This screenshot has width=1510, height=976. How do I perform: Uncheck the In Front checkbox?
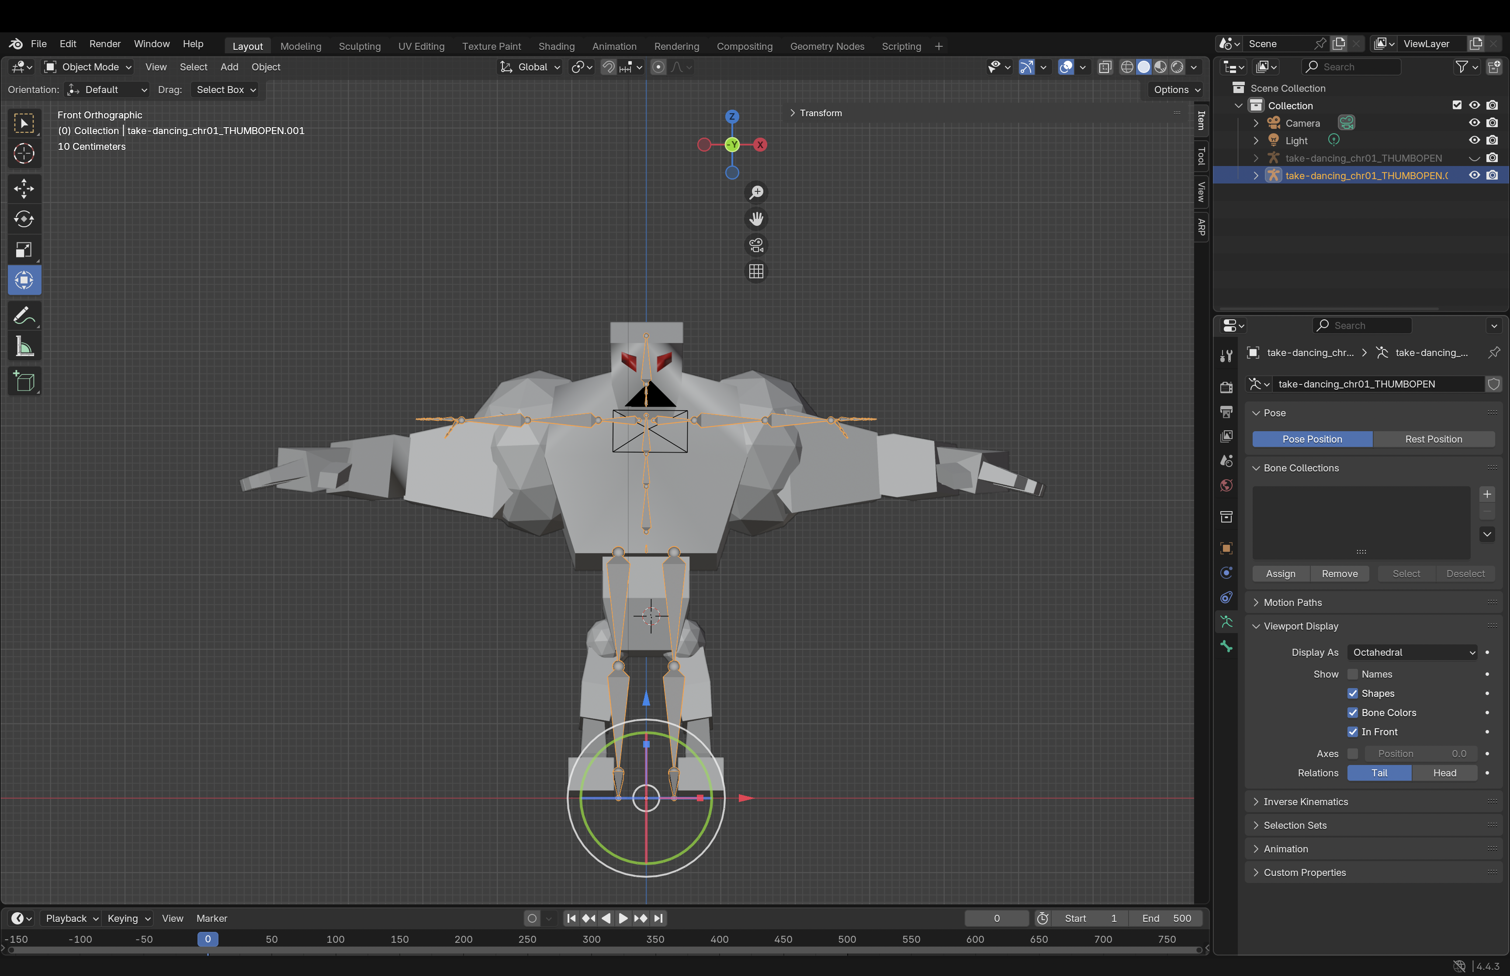pos(1353,731)
